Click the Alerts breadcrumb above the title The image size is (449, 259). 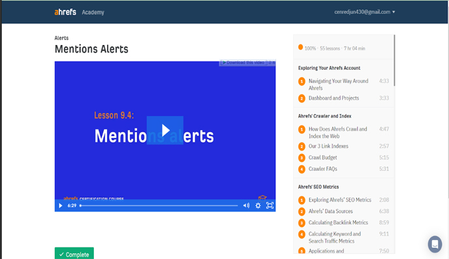click(61, 38)
